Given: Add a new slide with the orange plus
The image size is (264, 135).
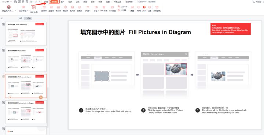Looking at the screenshot, I should point(41,97).
